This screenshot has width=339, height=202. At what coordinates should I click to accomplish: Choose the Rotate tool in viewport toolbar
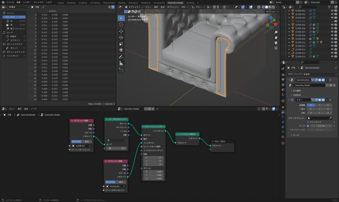121,37
